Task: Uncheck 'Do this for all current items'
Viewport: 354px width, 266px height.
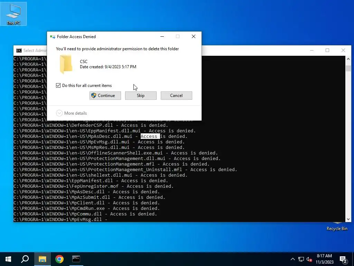Action: (x=58, y=86)
